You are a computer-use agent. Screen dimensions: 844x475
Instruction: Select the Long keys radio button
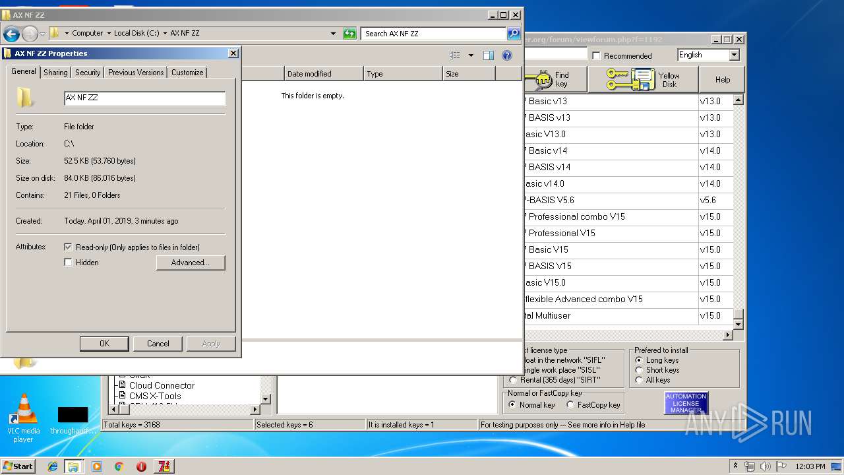click(x=639, y=360)
